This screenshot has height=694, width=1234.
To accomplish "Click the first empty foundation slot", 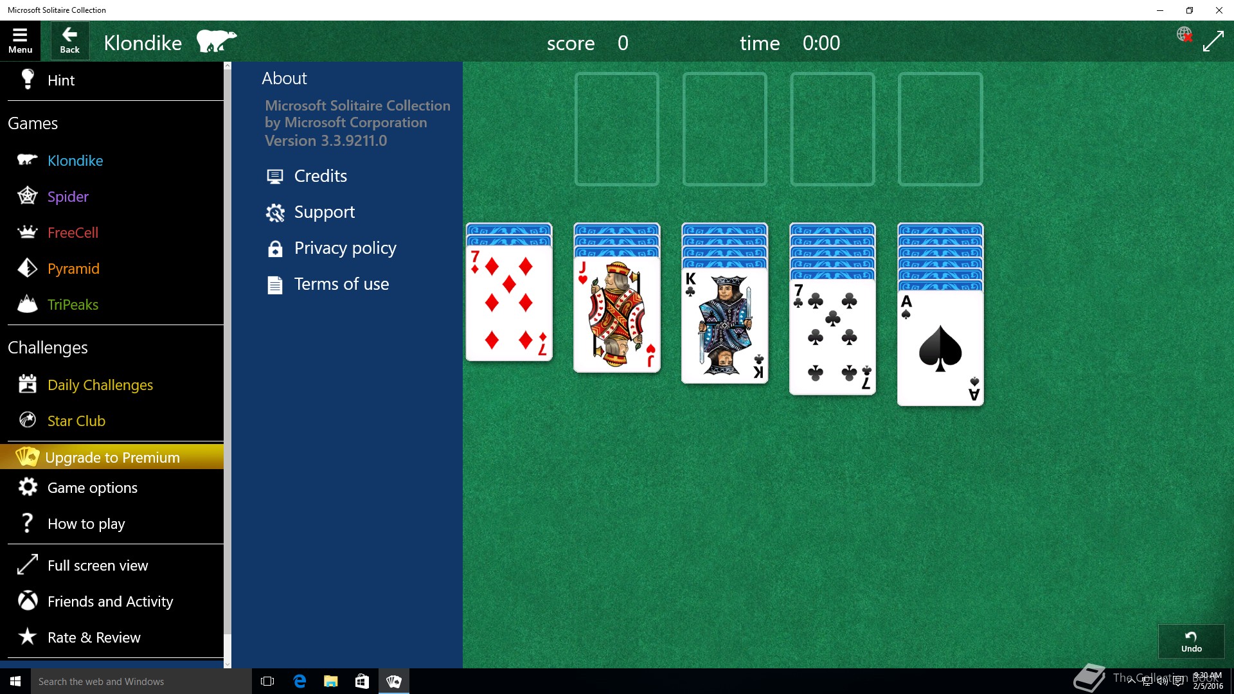I will [617, 129].
